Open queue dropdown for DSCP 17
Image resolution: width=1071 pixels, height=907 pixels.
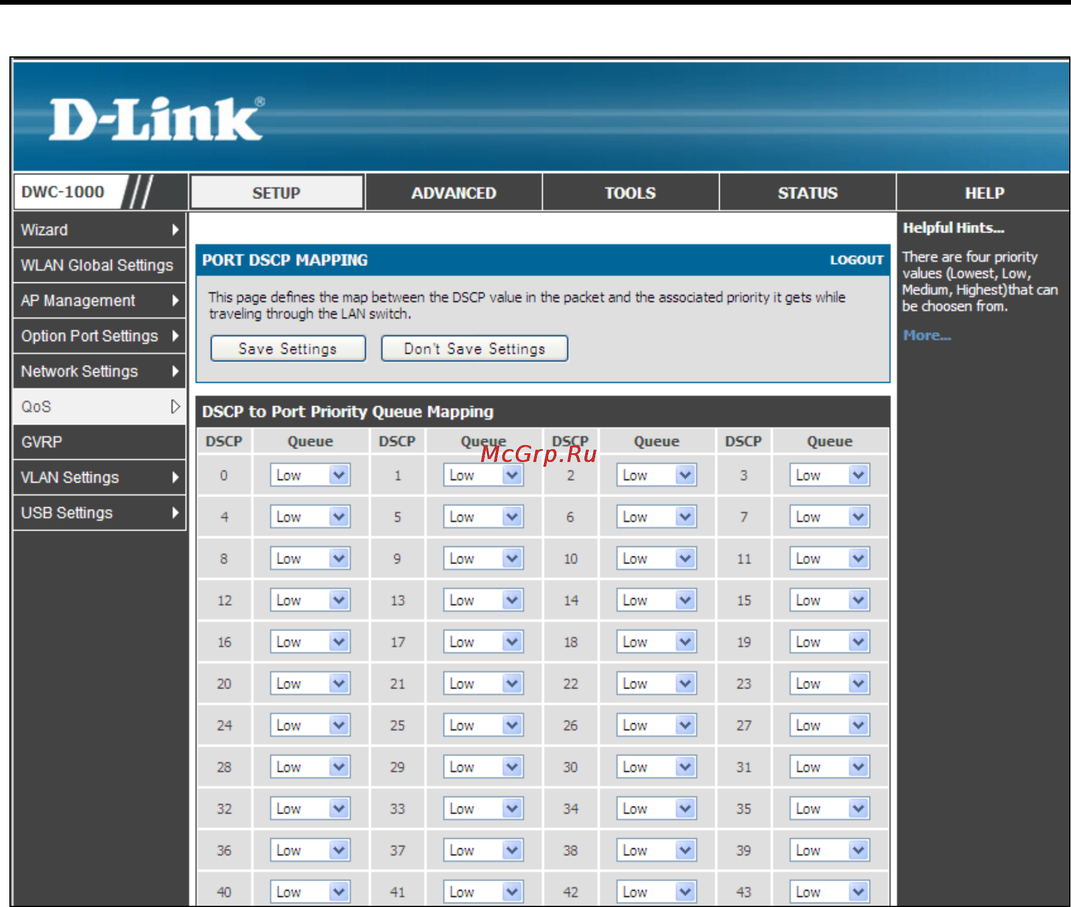pos(484,642)
